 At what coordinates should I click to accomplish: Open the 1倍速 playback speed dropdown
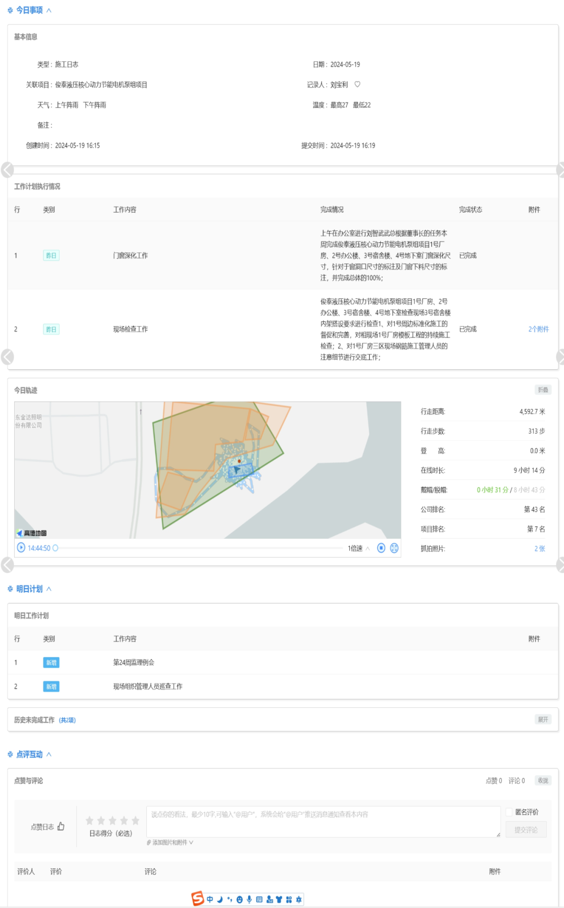(x=359, y=548)
